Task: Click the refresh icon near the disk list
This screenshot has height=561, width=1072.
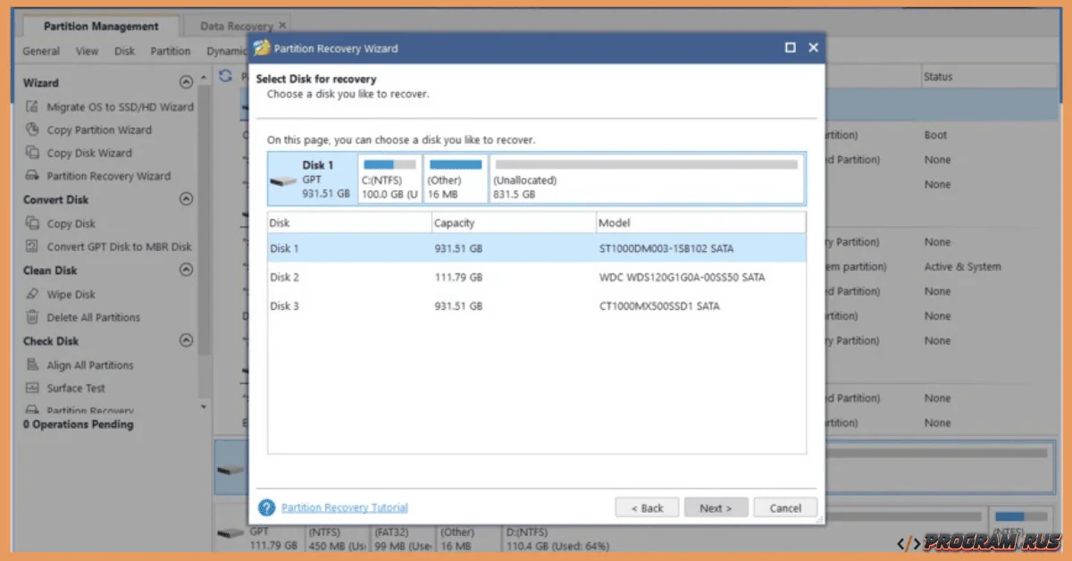Action: [x=224, y=76]
